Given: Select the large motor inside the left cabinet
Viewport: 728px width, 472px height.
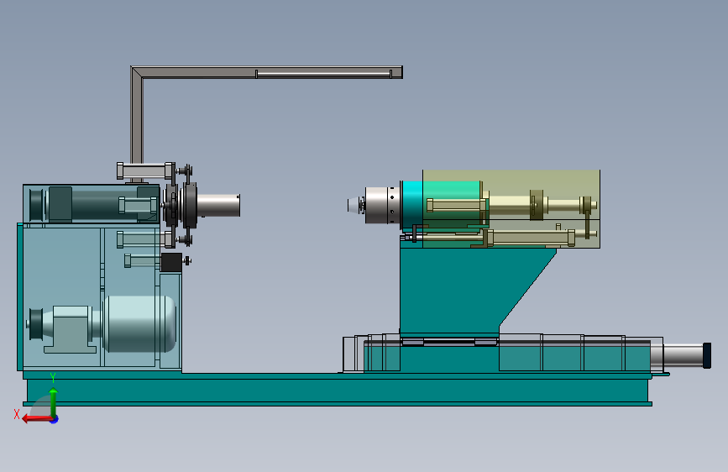Looking at the screenshot, I should coord(139,324).
